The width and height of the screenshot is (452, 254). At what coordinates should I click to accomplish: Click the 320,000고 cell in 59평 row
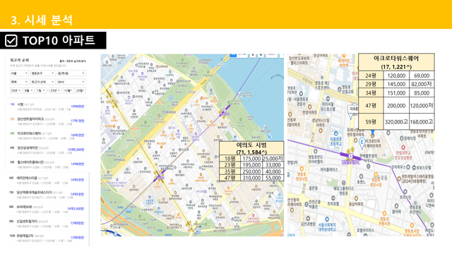point(396,122)
